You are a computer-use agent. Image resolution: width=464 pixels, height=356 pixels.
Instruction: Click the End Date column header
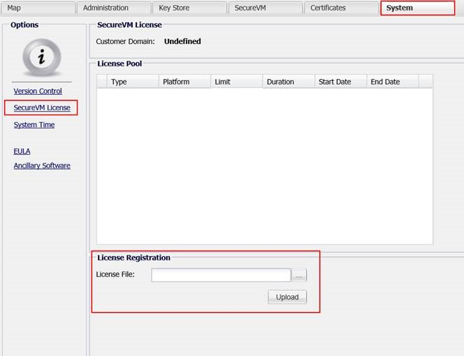coord(392,82)
